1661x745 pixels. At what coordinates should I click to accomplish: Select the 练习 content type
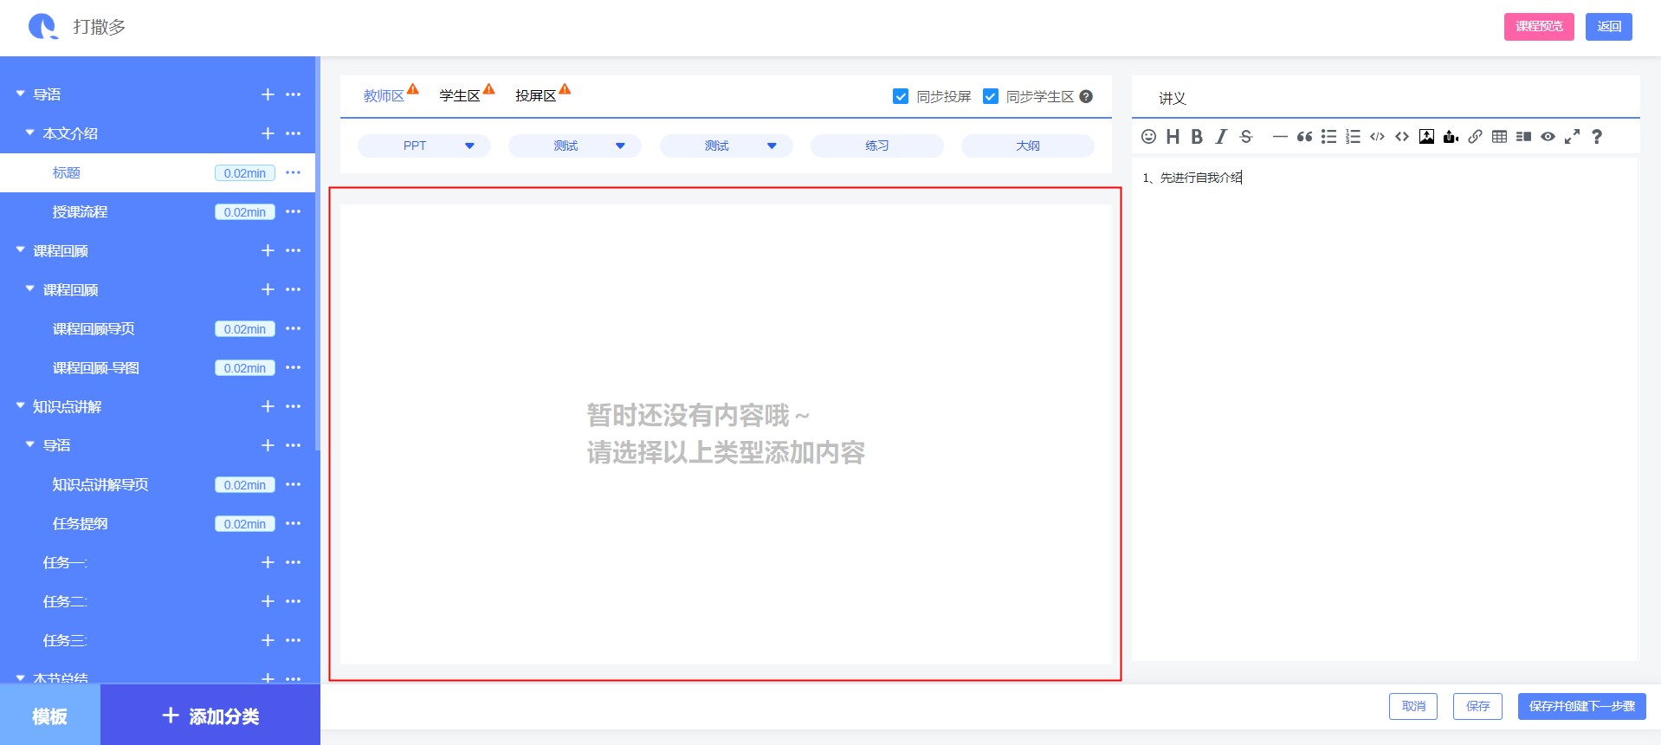click(877, 146)
